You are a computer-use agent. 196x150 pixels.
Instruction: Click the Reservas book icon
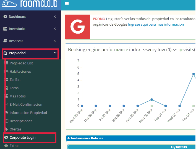(x=5, y=41)
